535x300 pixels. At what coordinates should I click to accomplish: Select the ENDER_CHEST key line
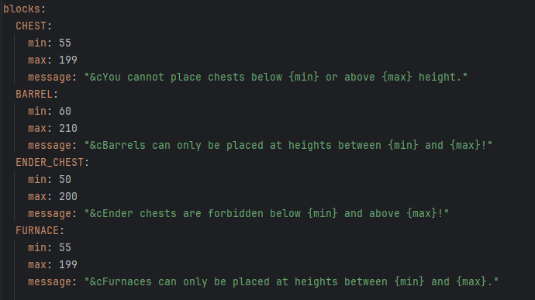52,163
